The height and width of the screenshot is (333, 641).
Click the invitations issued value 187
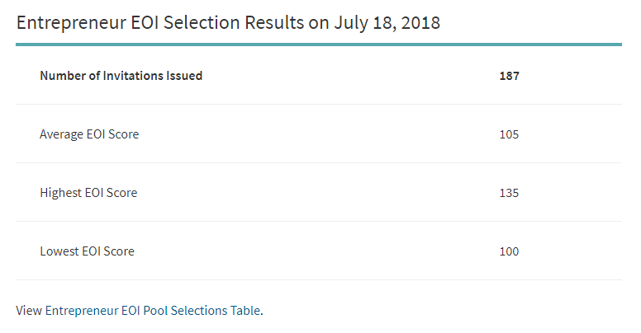pos(509,76)
